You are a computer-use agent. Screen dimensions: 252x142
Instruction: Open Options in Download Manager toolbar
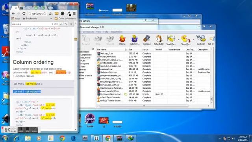146,40
